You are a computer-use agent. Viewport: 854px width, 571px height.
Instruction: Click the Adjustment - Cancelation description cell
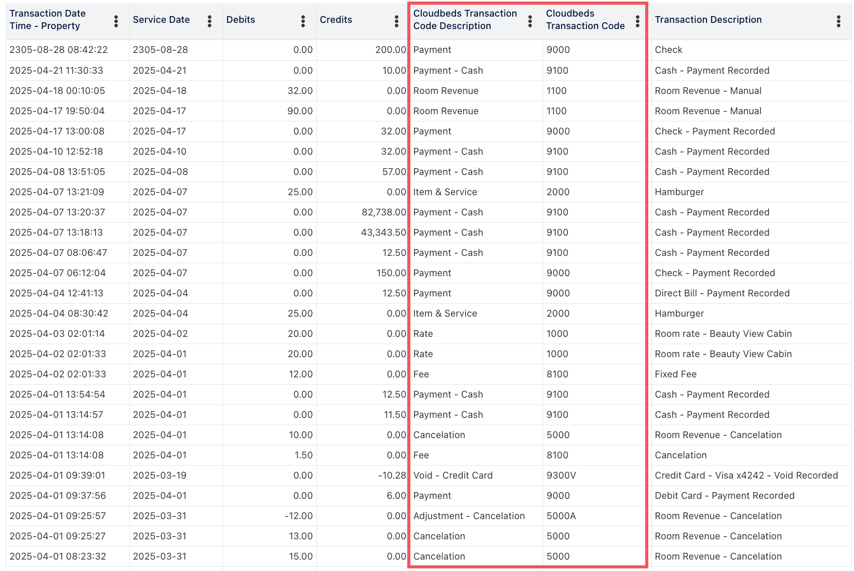point(469,516)
